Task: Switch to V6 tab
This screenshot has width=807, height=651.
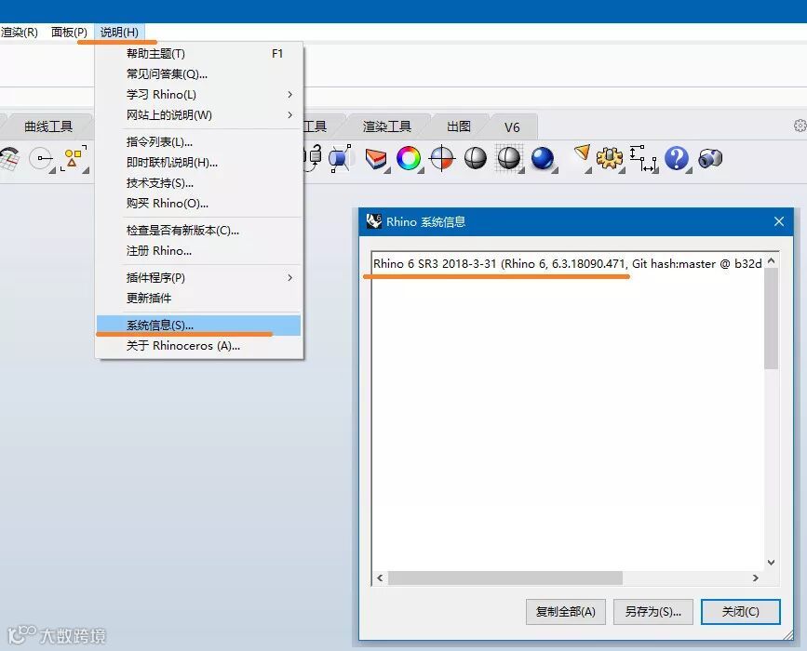Action: (512, 127)
